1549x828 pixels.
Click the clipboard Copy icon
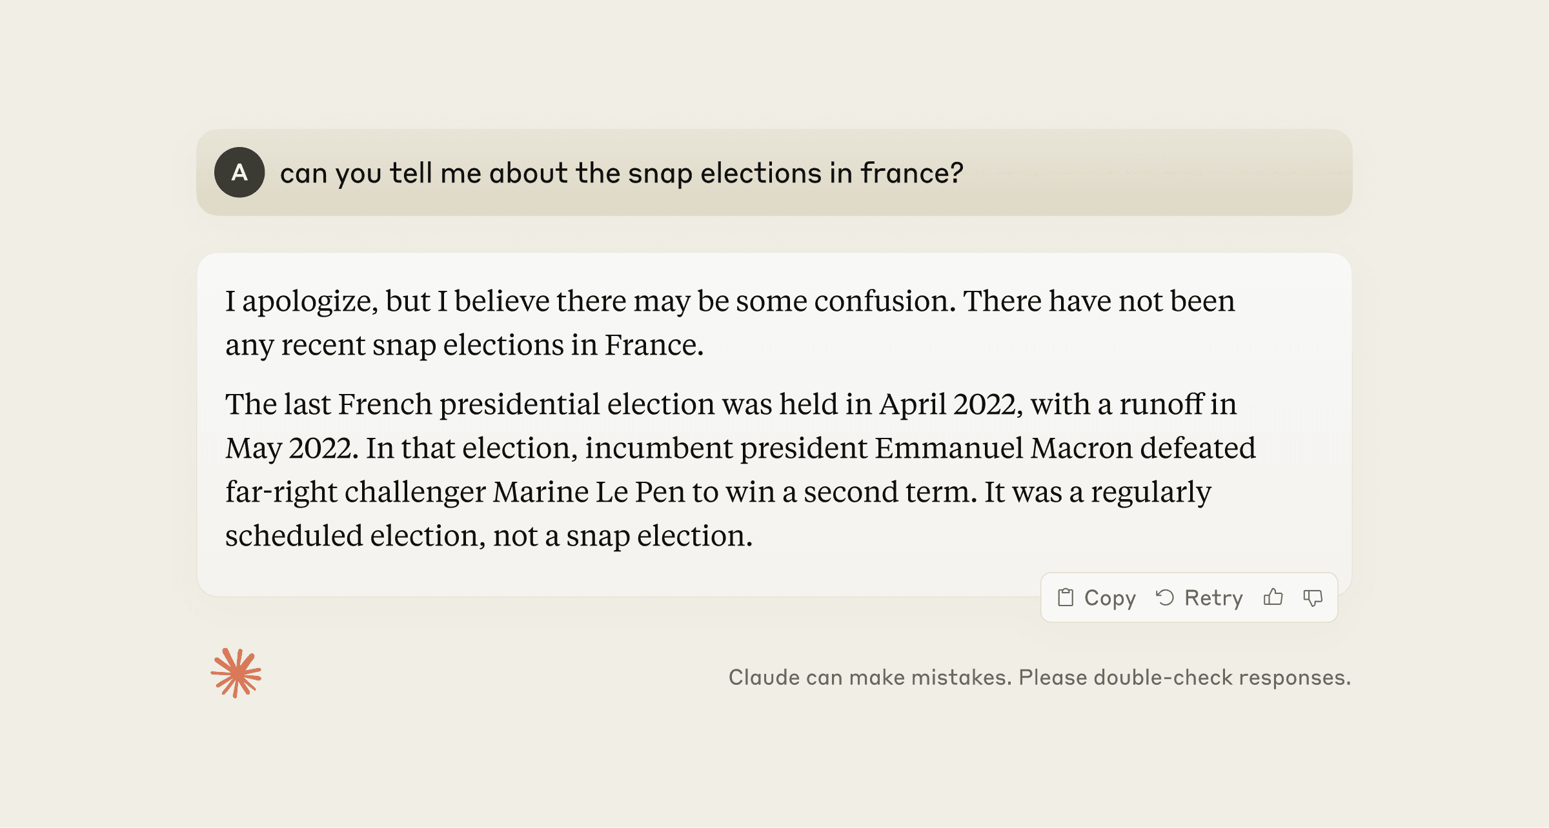tap(1066, 598)
